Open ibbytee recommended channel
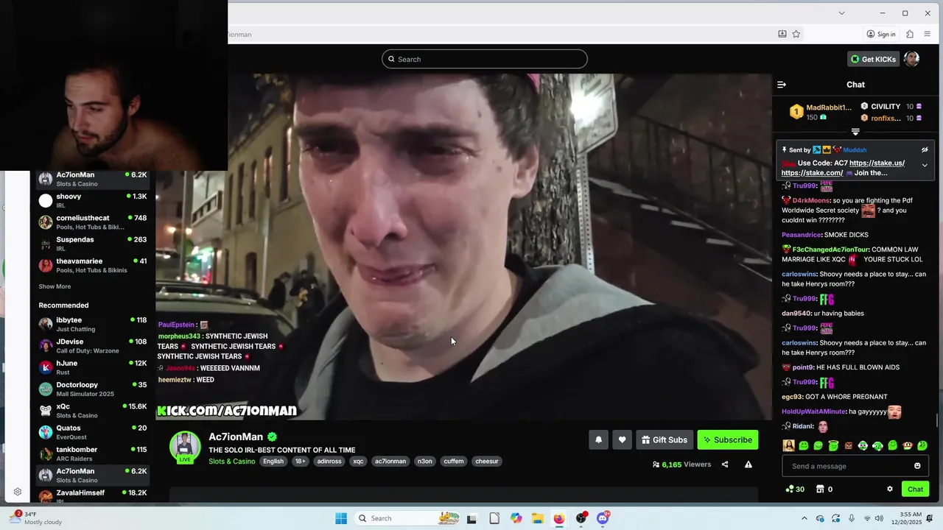Viewport: 943px width, 530px height. click(94, 325)
